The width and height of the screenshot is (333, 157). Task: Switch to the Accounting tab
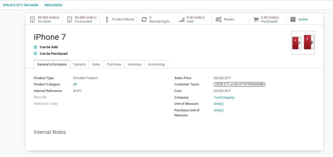point(156,64)
